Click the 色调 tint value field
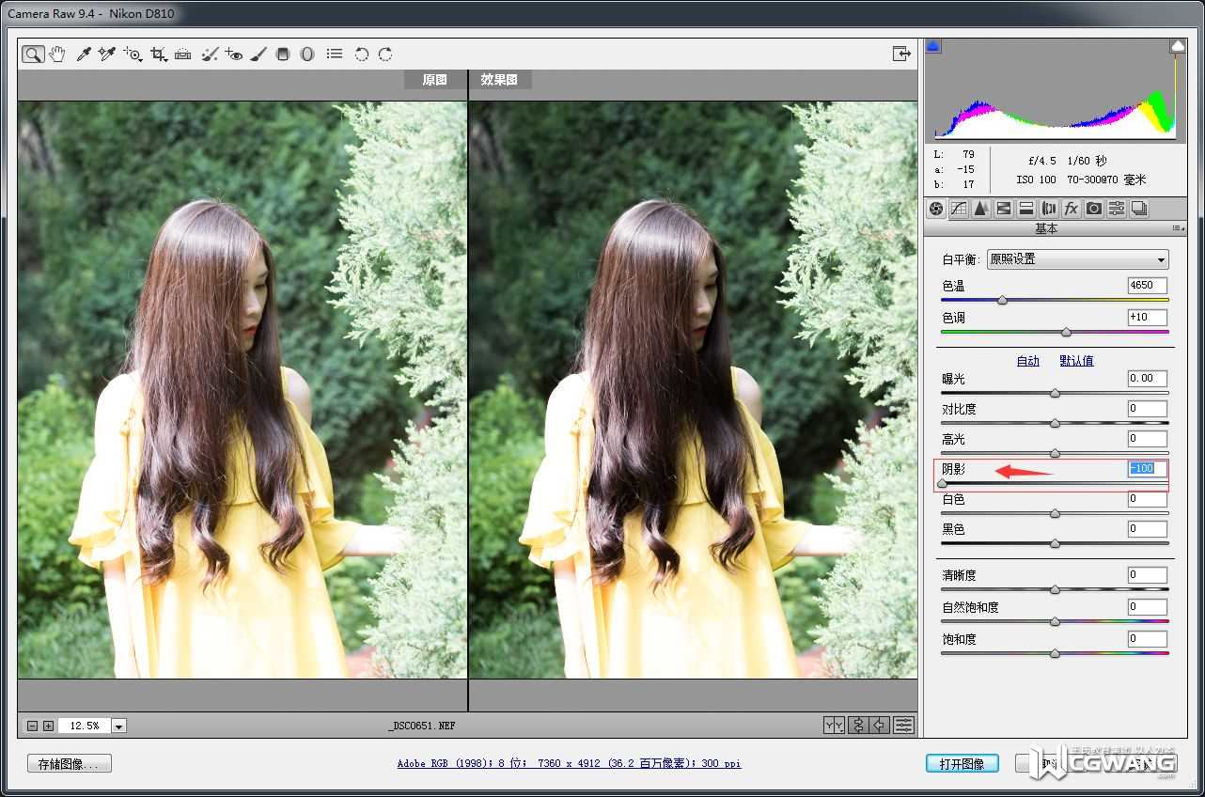Viewport: 1205px width, 797px height. pyautogui.click(x=1148, y=318)
